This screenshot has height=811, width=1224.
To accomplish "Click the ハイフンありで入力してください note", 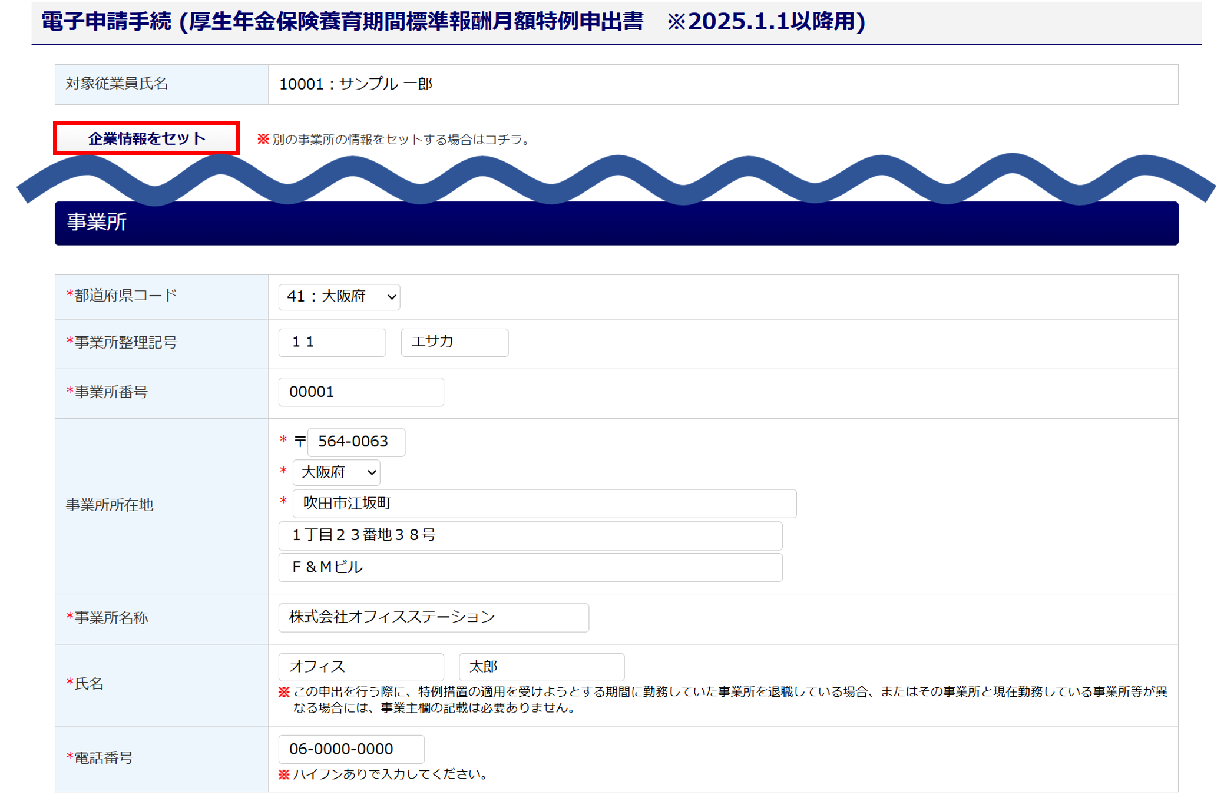I will point(390,774).
